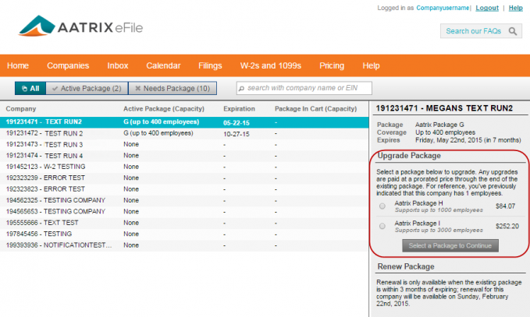Click expiration date 10-27-15

(237, 134)
